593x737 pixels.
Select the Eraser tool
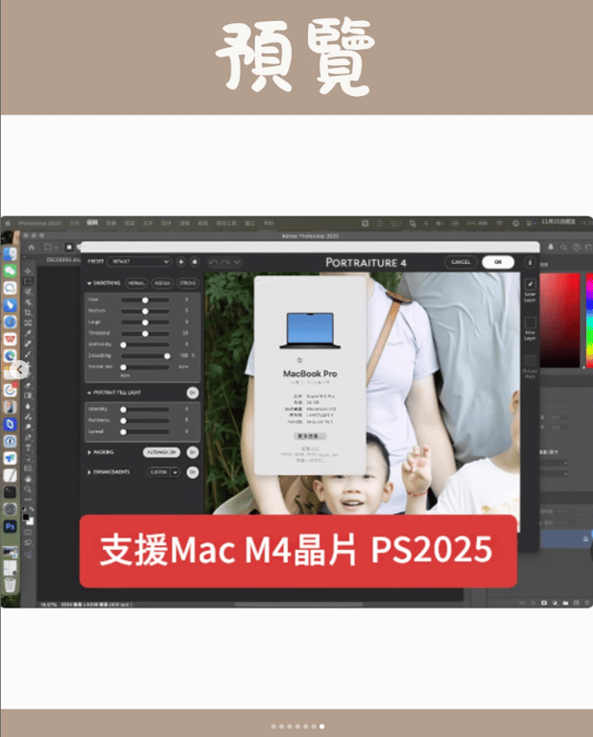pyautogui.click(x=28, y=385)
